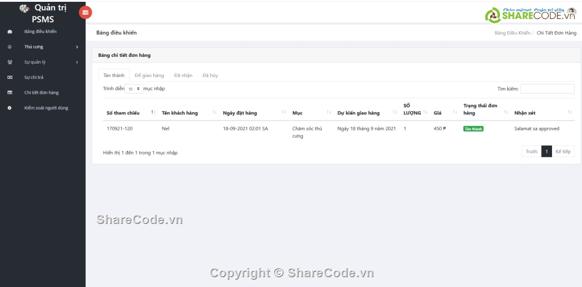Open the entries-per-page dropdown showing 10
This screenshot has width=582, height=287.
point(134,89)
